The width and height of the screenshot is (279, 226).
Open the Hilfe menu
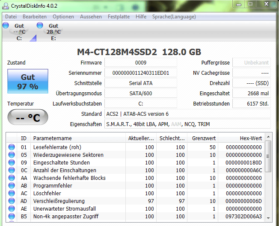coord(141,17)
